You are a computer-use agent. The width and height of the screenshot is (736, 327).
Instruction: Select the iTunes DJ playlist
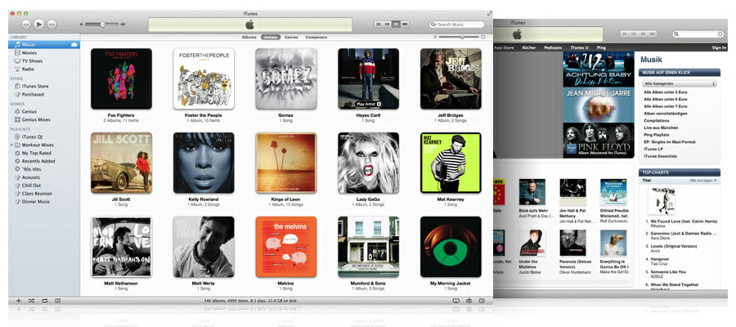[x=44, y=137]
